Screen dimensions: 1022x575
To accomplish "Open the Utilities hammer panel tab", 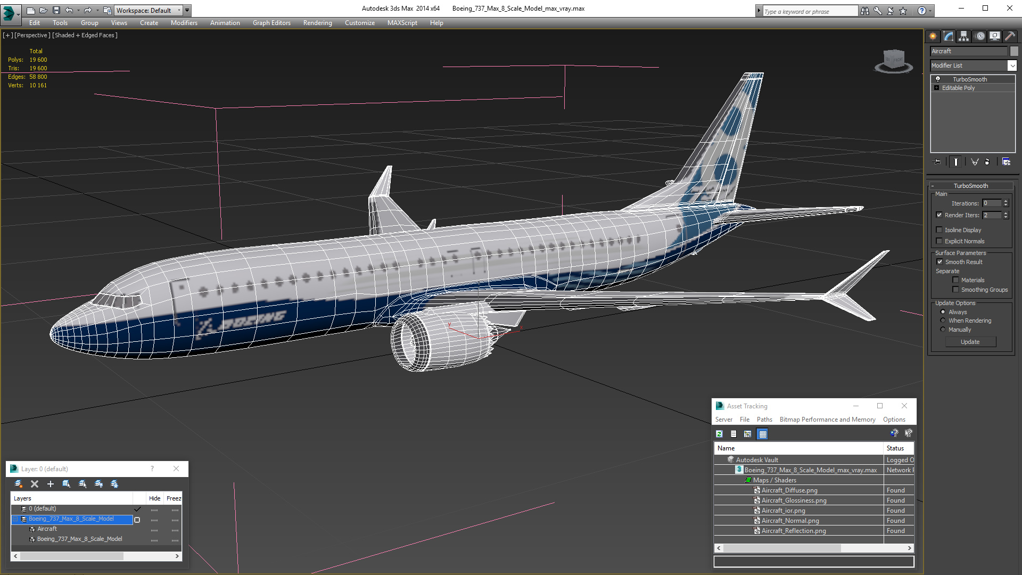I will pos(1010,36).
